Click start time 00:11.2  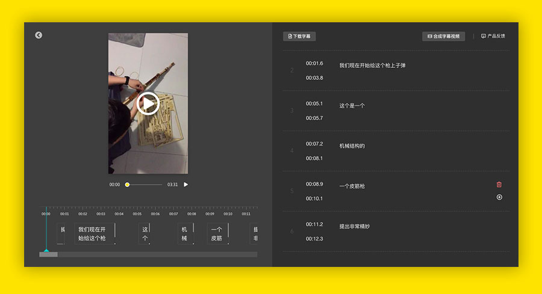(314, 224)
